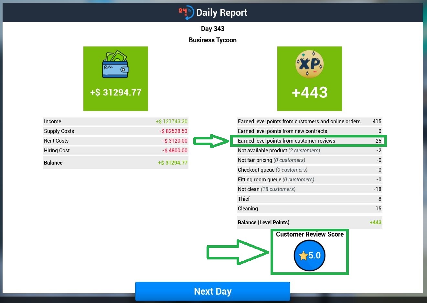The height and width of the screenshot is (303, 427).
Task: Select the Supply Costs row
Action: [116, 131]
